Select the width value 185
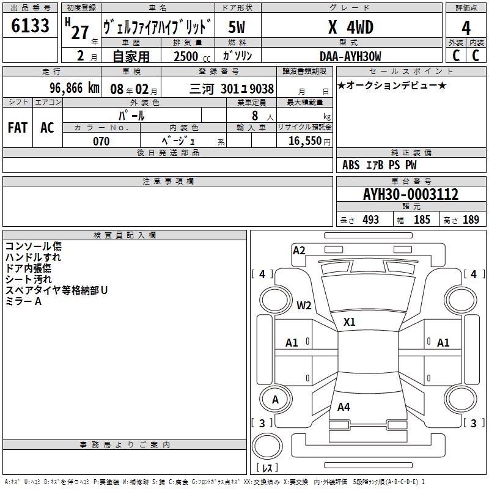Screen dimensions: 489x489 [x=422, y=220]
